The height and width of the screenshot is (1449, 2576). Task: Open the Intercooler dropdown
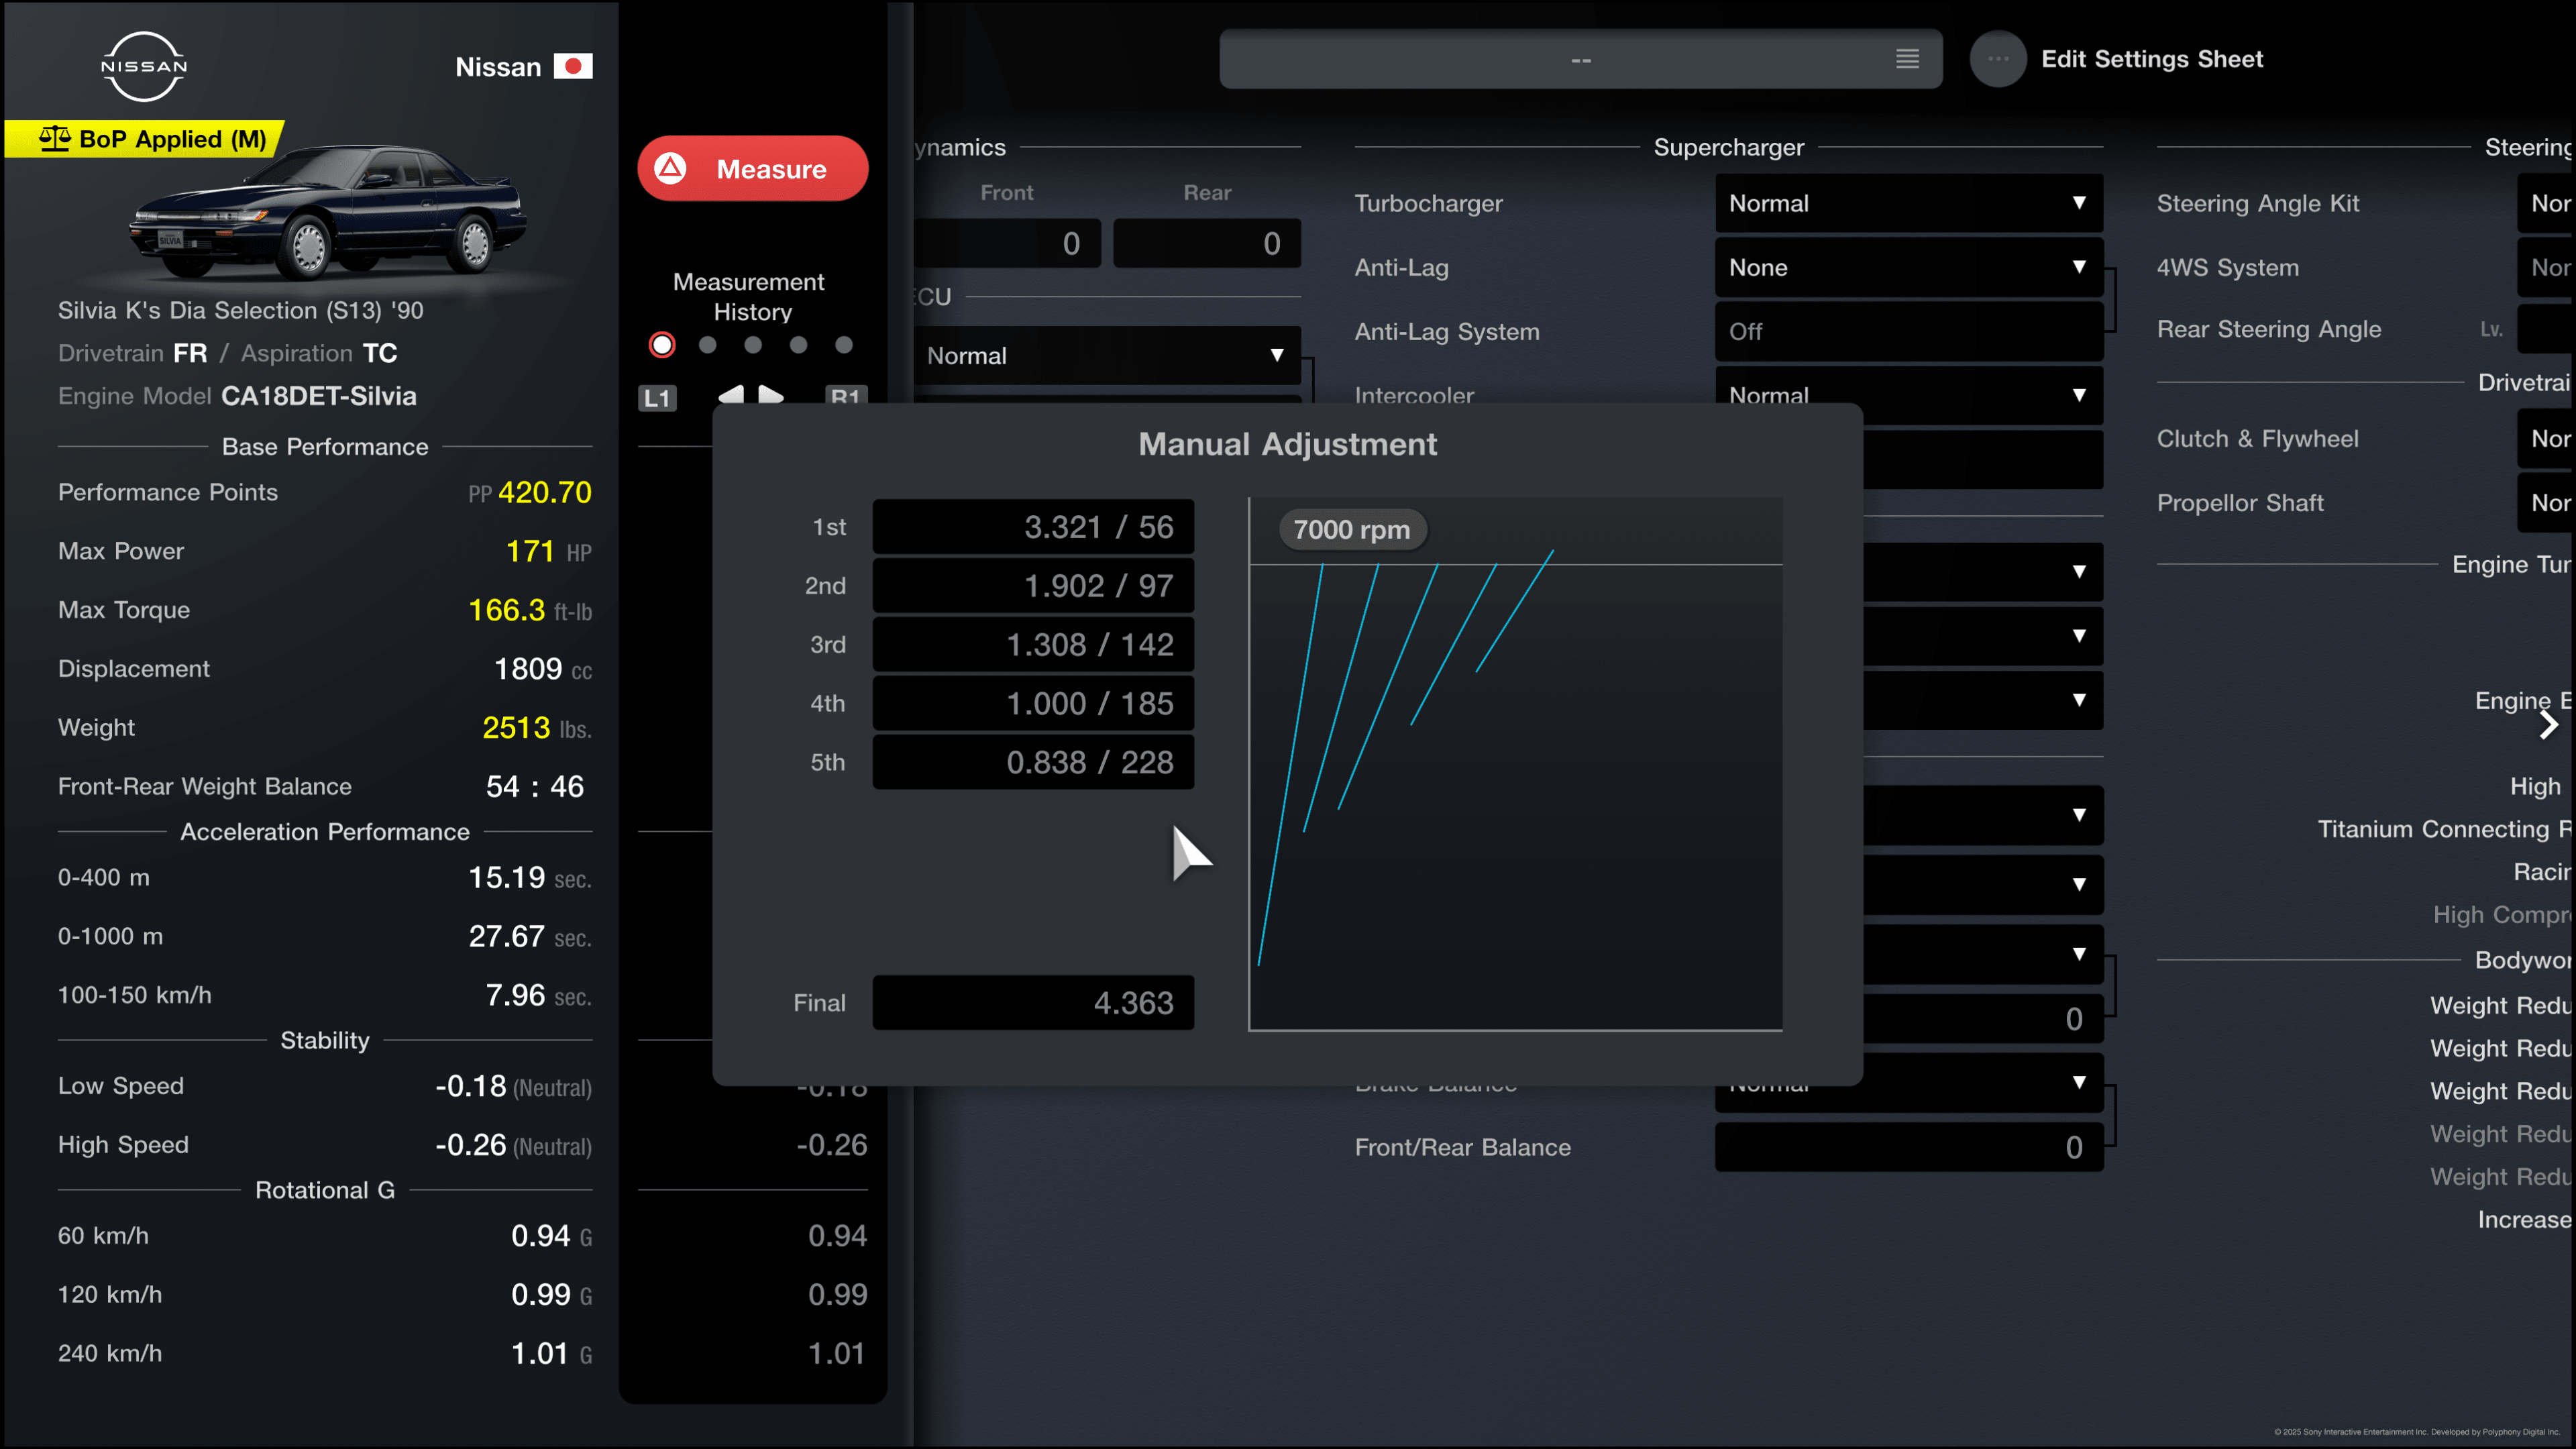pyautogui.click(x=1909, y=394)
